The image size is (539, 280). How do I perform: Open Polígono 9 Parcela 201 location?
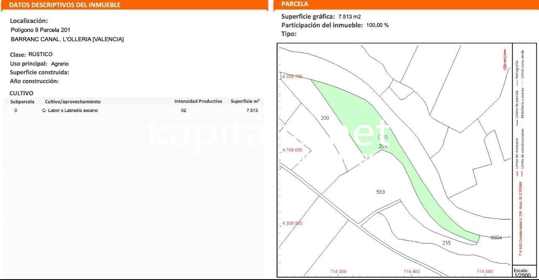[x=40, y=30]
